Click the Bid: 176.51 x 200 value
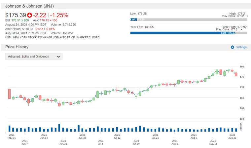Image resolution: width=251 pixels, height=148 pixels. 17,20
